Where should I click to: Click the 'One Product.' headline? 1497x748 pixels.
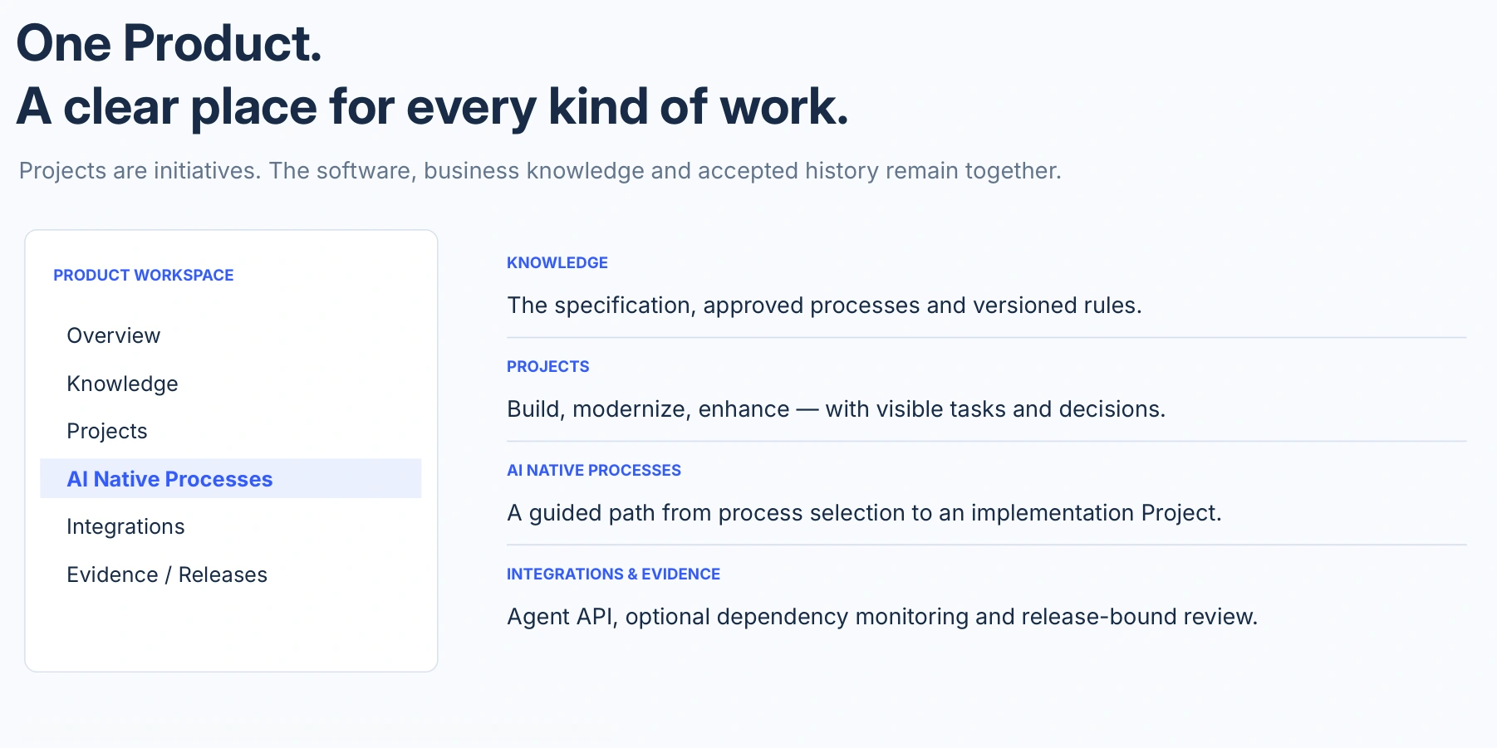(x=169, y=43)
